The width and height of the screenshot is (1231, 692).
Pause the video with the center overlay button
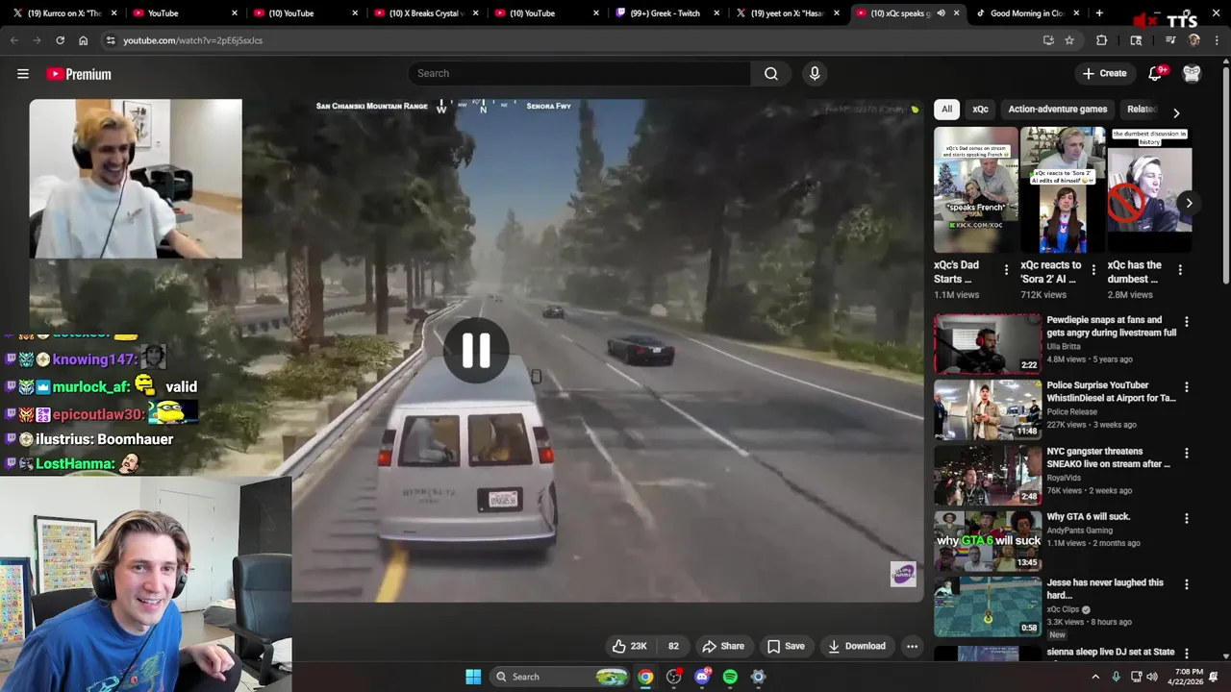476,351
